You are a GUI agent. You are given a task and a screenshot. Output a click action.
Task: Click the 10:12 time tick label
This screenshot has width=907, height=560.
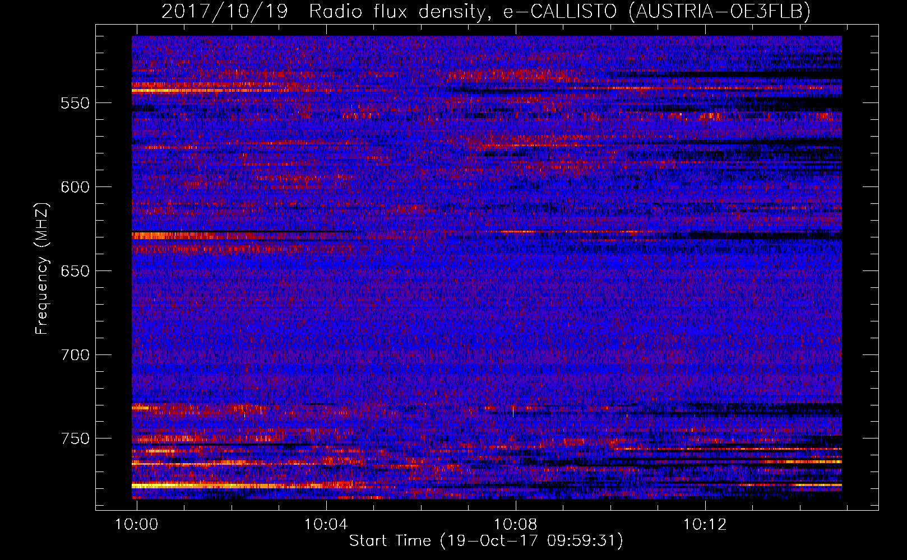coord(705,525)
